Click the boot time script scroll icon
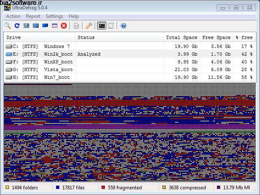This screenshot has height=195, width=260. 111,26
